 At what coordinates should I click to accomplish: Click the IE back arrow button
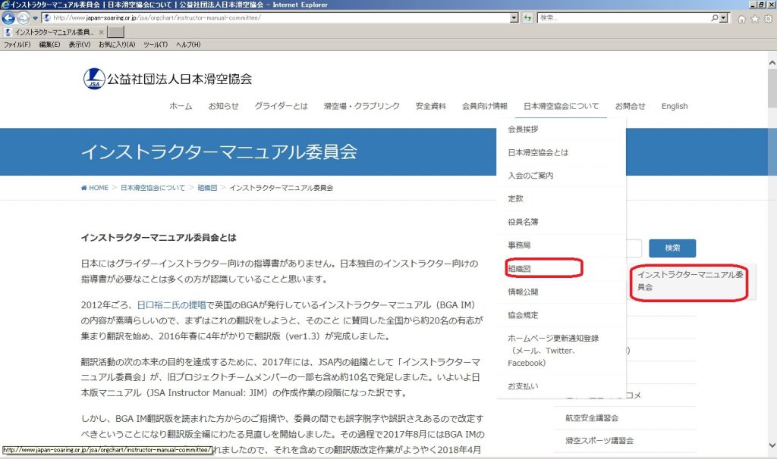(x=8, y=18)
